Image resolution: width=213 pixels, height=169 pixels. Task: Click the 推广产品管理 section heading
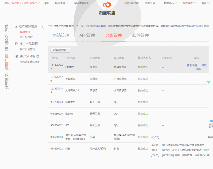coord(29,44)
